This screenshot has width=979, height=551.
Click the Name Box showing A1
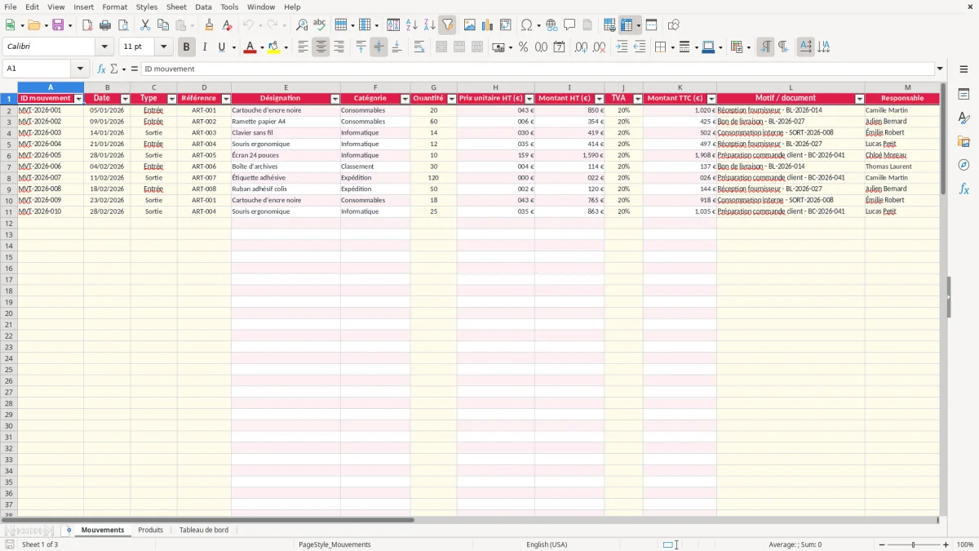point(37,69)
